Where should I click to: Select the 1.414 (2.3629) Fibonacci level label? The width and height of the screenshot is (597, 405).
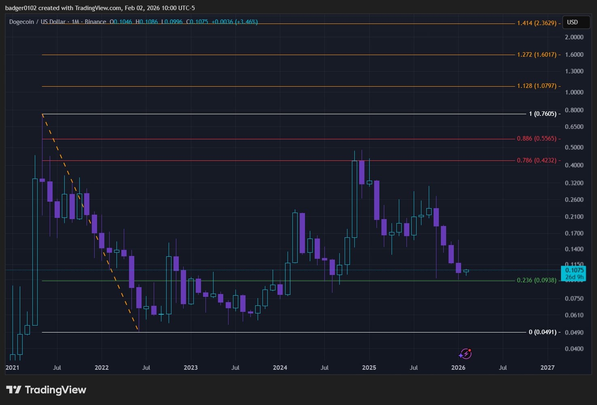tap(536, 23)
